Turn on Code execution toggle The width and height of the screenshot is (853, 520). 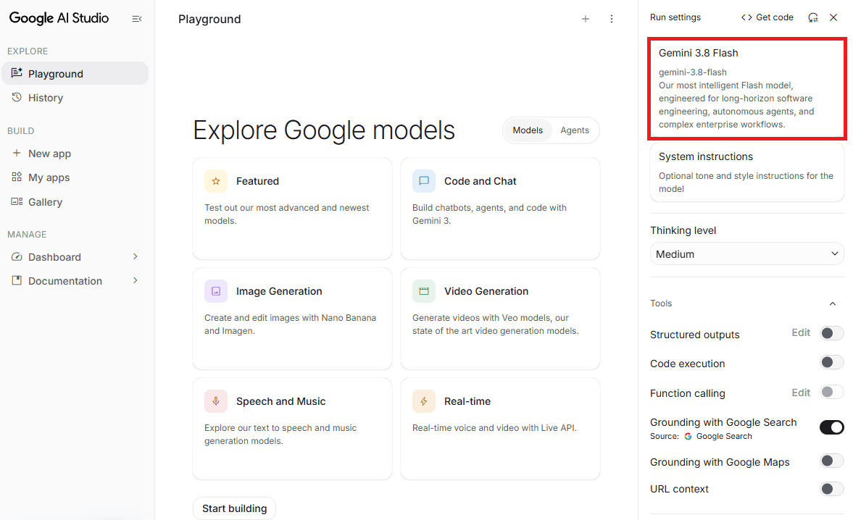pos(832,362)
